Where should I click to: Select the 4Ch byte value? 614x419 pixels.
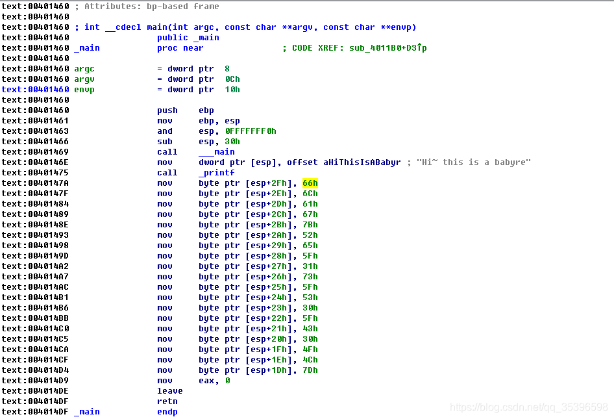pyautogui.click(x=310, y=360)
